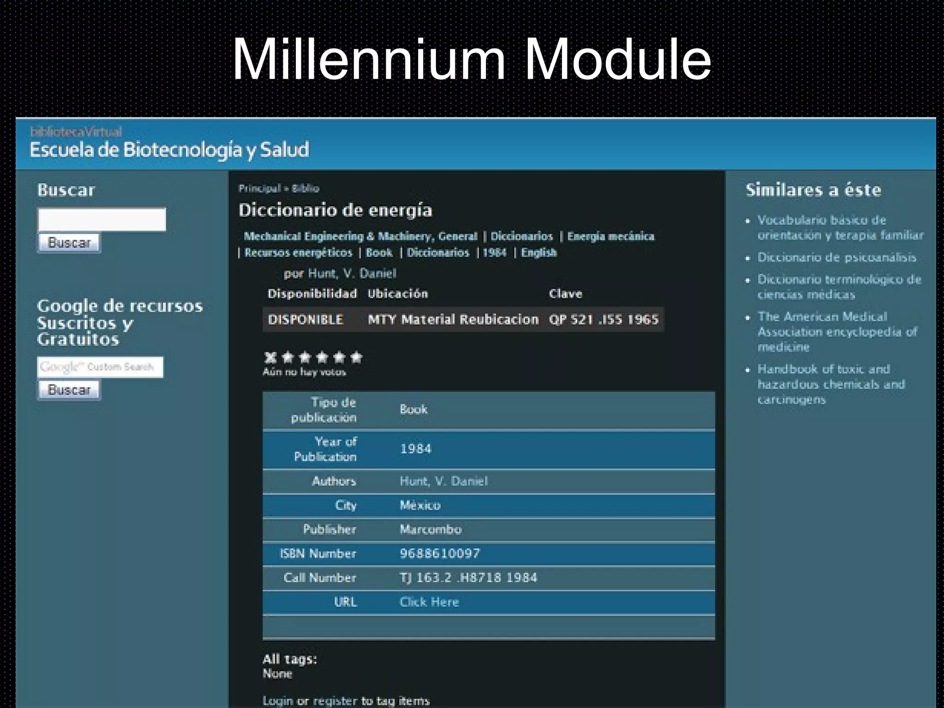This screenshot has width=944, height=708.
Task: Open Diccionario de psicoanálisis link
Action: coord(837,257)
